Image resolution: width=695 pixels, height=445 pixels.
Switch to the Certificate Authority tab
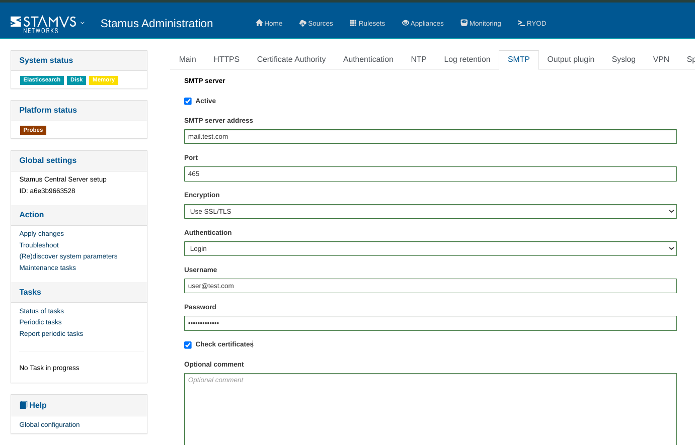pyautogui.click(x=291, y=59)
